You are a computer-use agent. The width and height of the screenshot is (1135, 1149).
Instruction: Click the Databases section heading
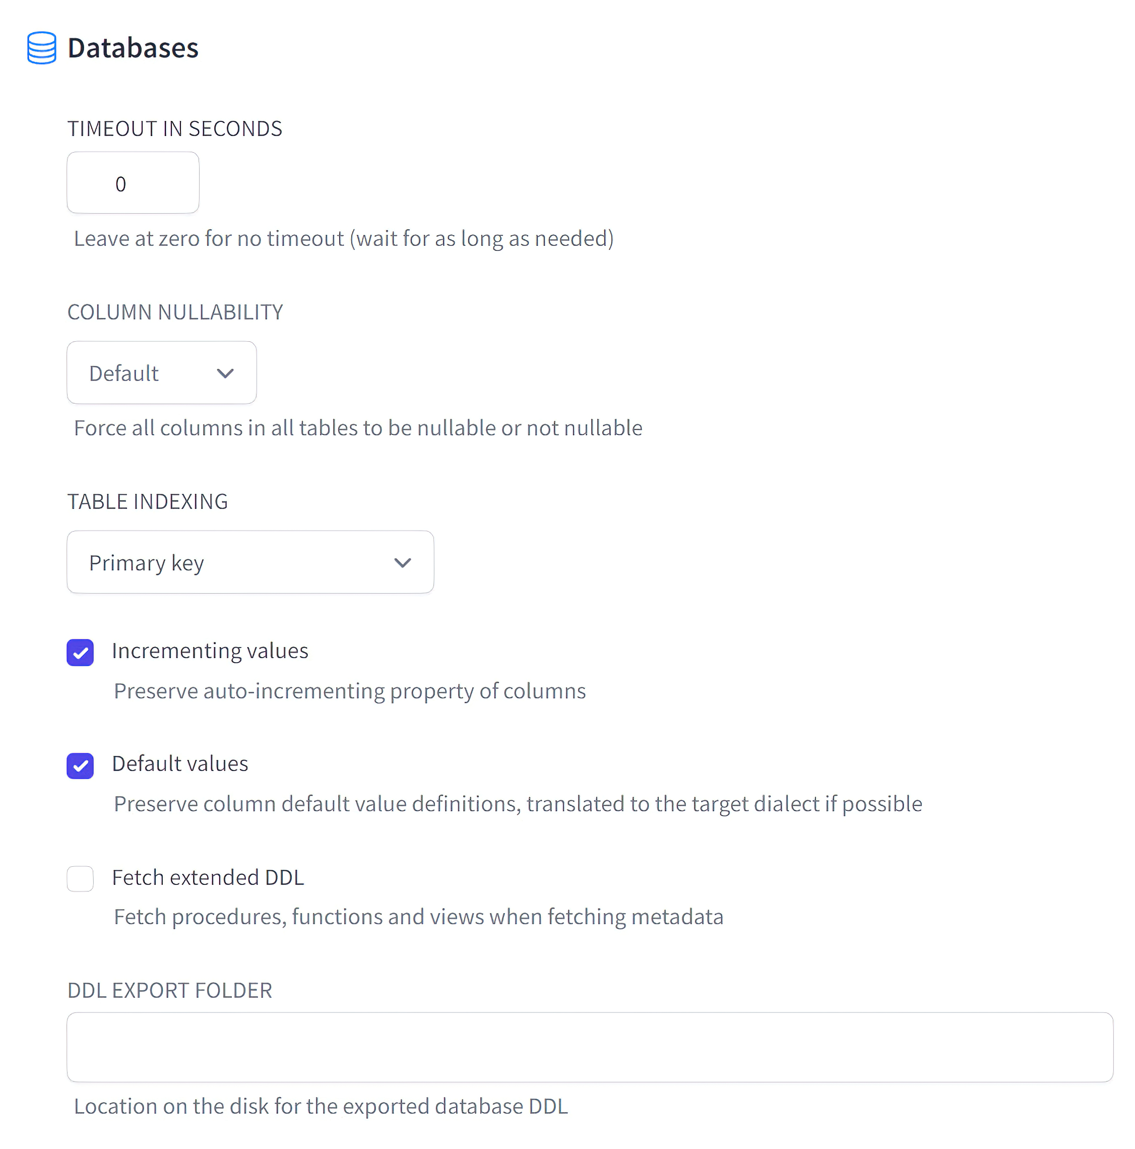(133, 48)
